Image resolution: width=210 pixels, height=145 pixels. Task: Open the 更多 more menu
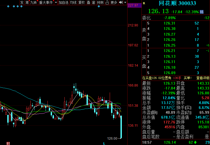click(114, 2)
